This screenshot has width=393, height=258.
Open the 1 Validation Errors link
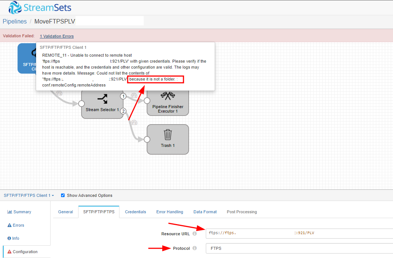point(57,36)
